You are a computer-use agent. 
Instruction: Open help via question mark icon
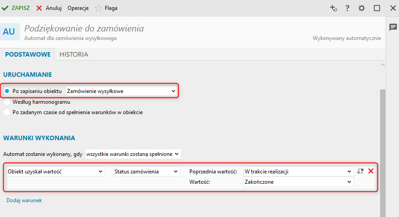point(347,8)
